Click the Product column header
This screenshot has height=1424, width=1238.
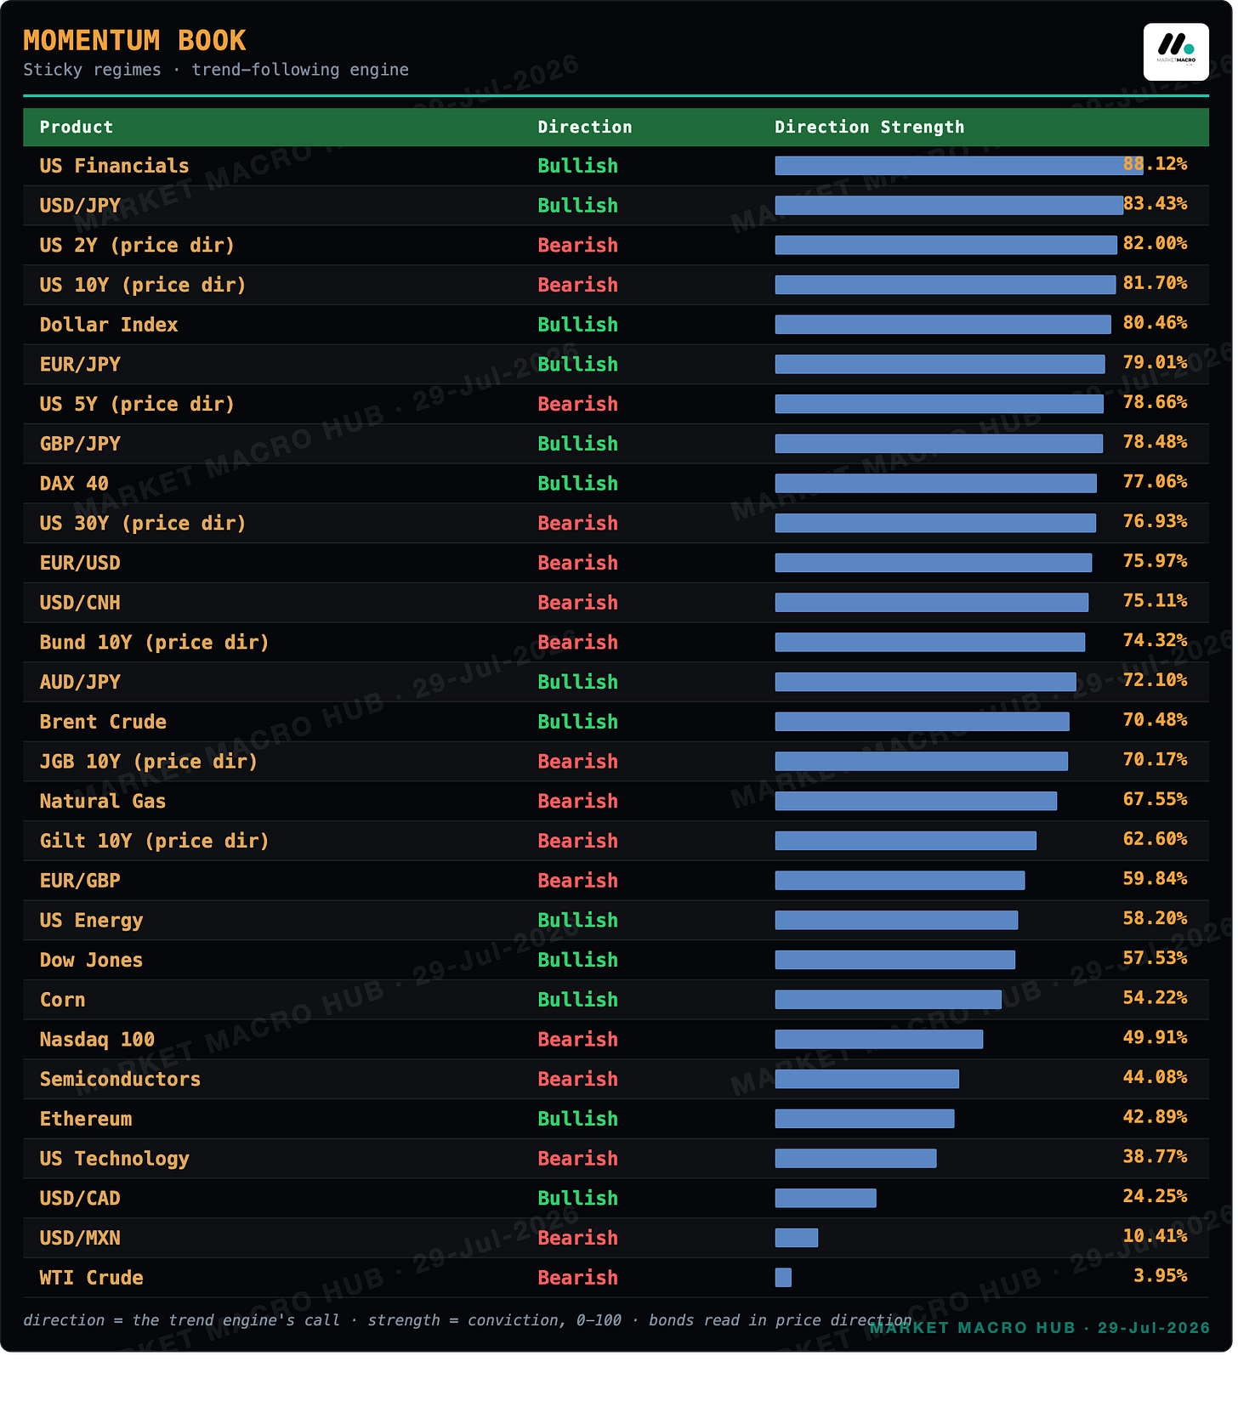pos(76,128)
